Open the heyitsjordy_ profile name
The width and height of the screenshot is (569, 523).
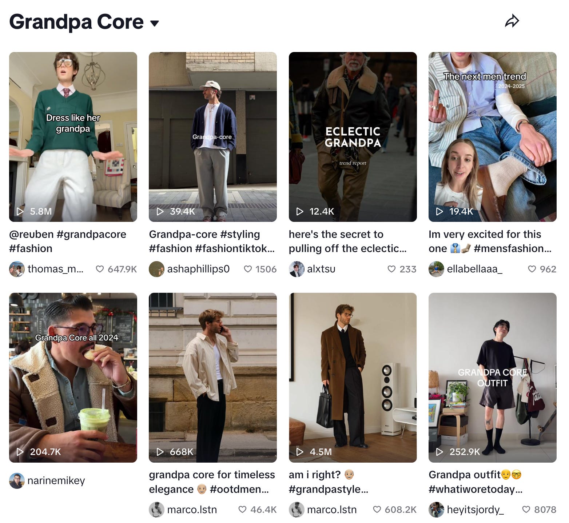point(475,510)
